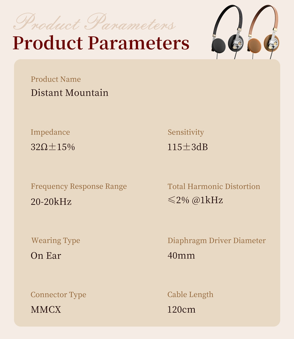This screenshot has height=339, width=294.
Task: Click the 20-20kHz frequency value
Action: click(51, 202)
